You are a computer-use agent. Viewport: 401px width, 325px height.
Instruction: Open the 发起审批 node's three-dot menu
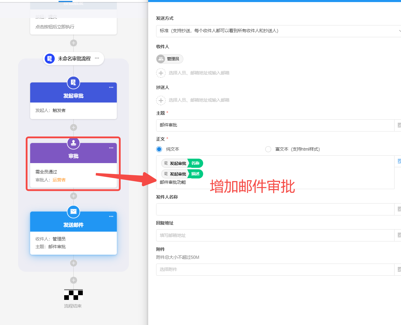111,87
